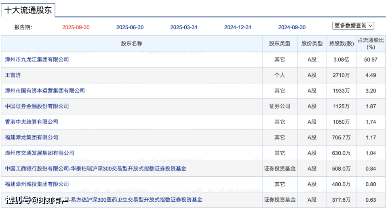
Task: Open the 更多数据查询 dropdown
Action: tap(353, 25)
